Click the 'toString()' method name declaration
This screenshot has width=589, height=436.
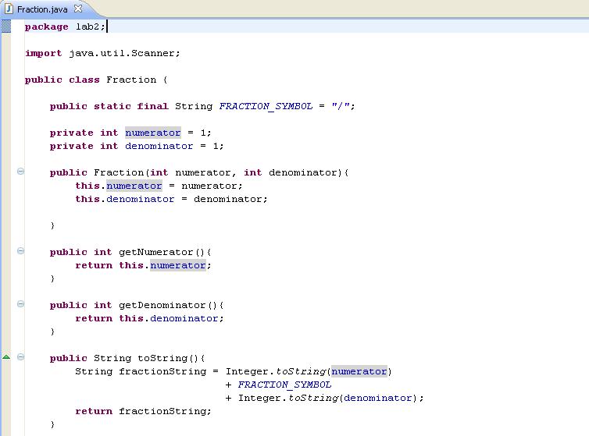[168, 358]
